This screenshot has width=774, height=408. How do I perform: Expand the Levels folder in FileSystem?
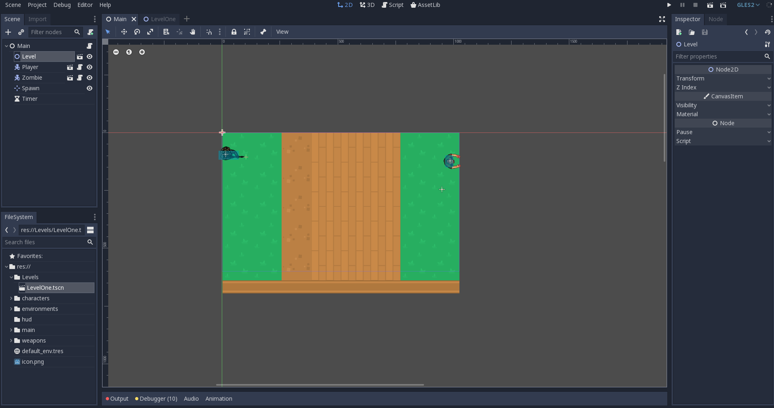pyautogui.click(x=12, y=277)
